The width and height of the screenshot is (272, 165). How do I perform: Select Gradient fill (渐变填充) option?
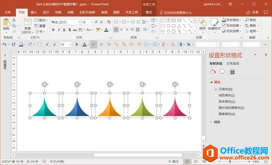point(216,102)
